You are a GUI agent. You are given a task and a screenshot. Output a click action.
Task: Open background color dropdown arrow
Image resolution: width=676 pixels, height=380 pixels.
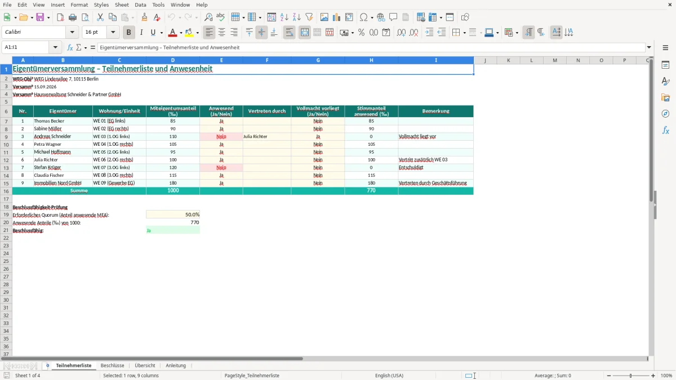[x=198, y=33]
